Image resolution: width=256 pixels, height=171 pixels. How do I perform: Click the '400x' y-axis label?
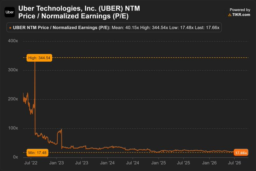tap(13, 41)
